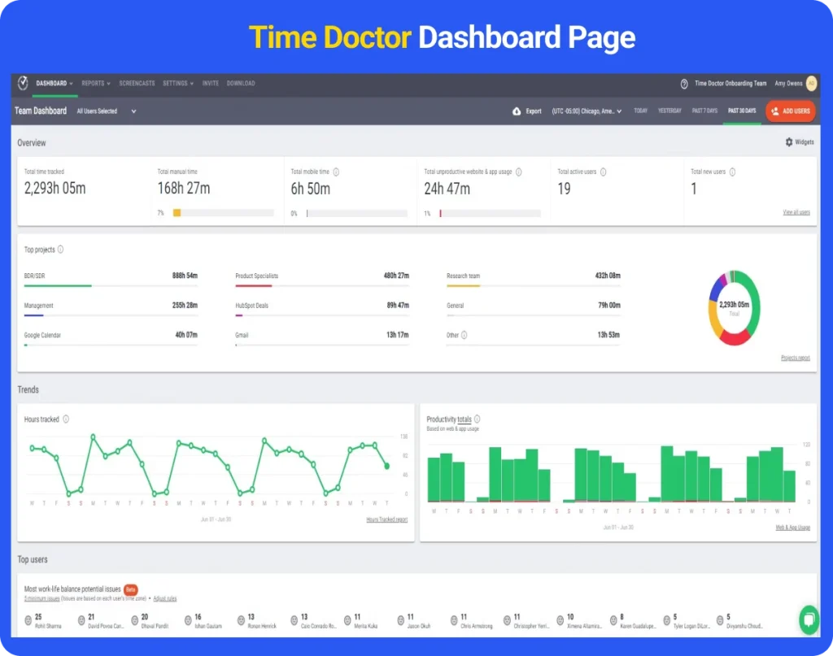The height and width of the screenshot is (656, 833).
Task: Open the Amy Owens avatar
Action: tap(811, 84)
